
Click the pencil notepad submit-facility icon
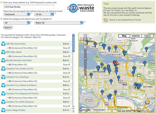tap(105, 20)
